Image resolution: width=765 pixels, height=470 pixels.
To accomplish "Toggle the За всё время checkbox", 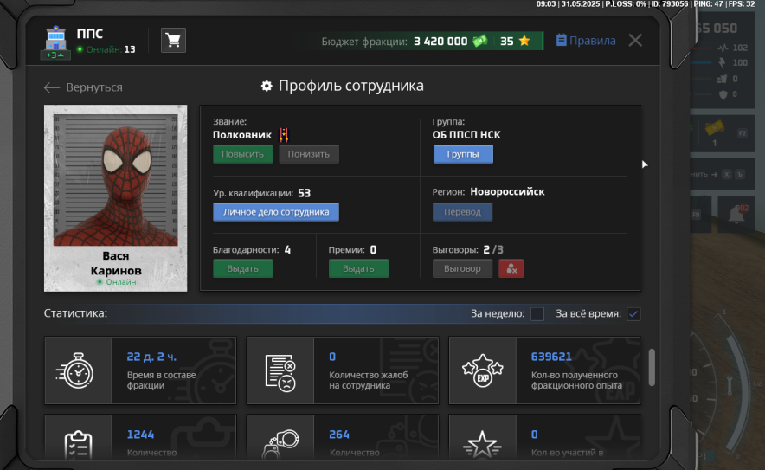I will point(633,313).
